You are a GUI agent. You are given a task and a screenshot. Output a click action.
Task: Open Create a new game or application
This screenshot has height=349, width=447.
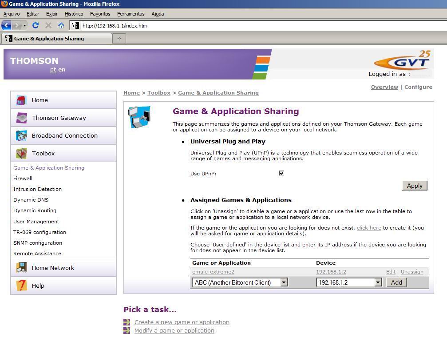(182, 322)
